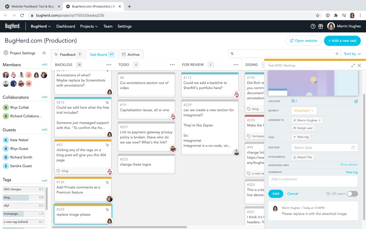366x229 pixels.
Task: Select the homepage tag progress bar
Action: [24, 214]
